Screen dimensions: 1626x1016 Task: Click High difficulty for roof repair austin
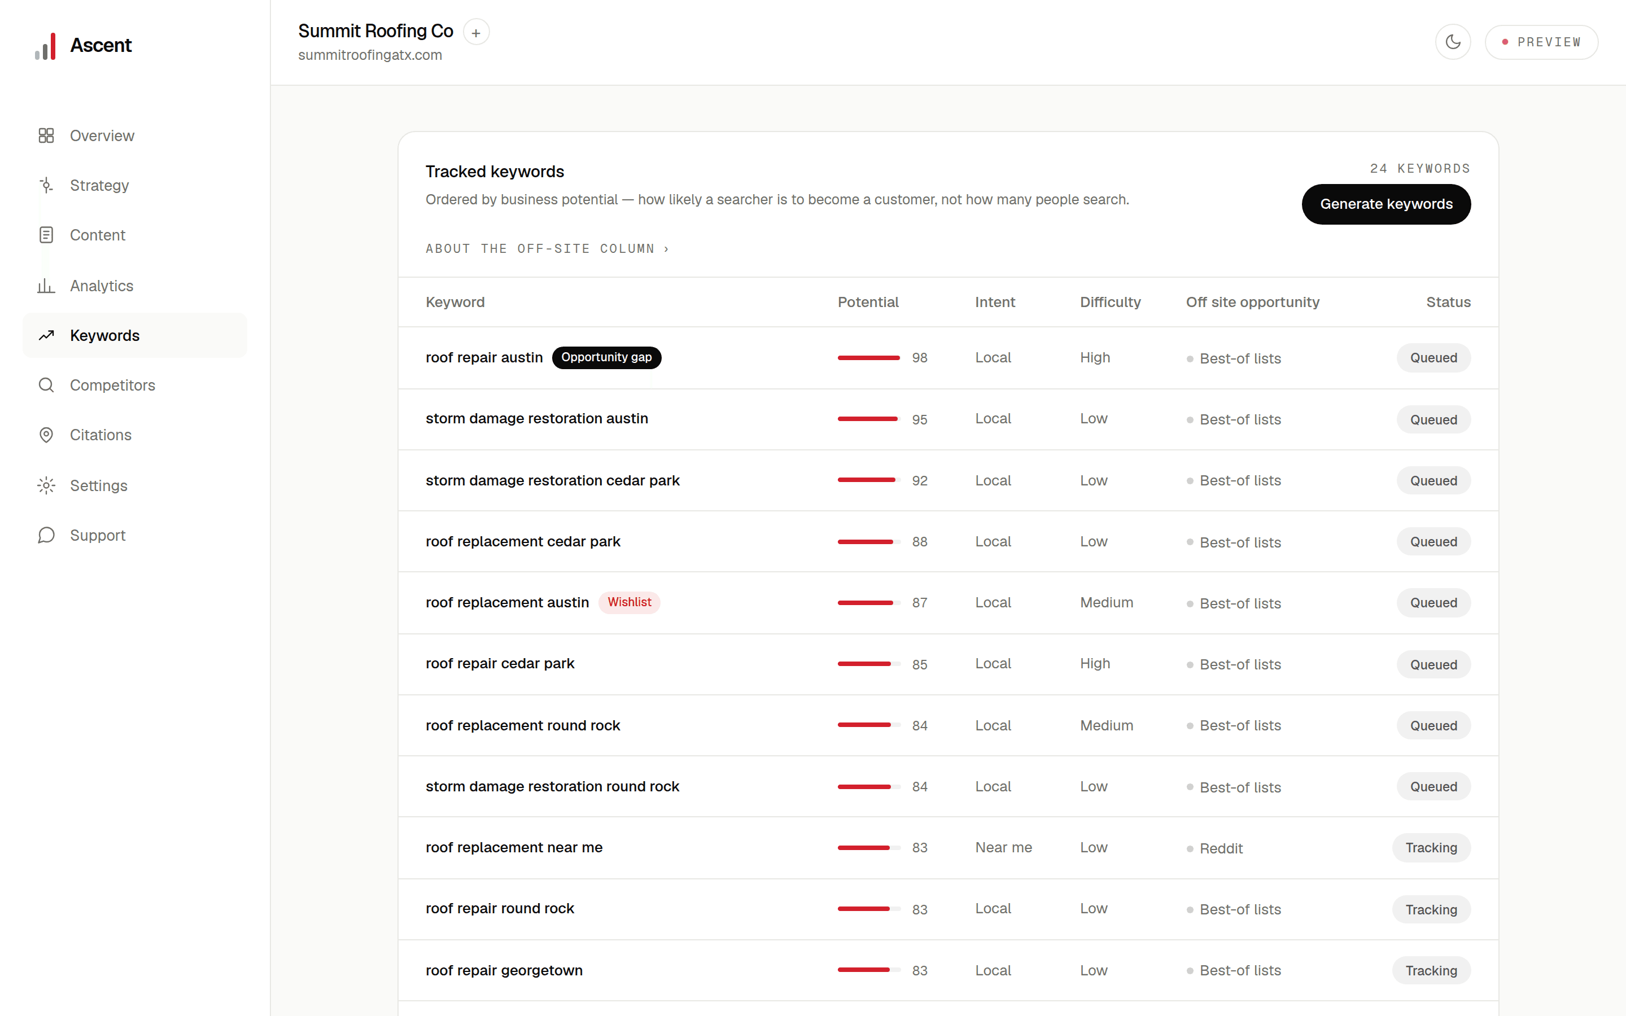point(1095,357)
